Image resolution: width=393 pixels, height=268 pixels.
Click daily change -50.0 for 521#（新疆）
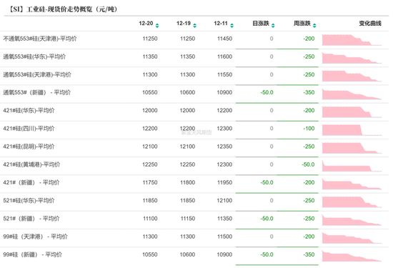(267, 219)
